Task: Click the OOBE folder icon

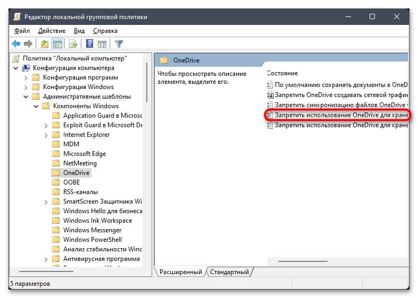Action: (x=56, y=182)
